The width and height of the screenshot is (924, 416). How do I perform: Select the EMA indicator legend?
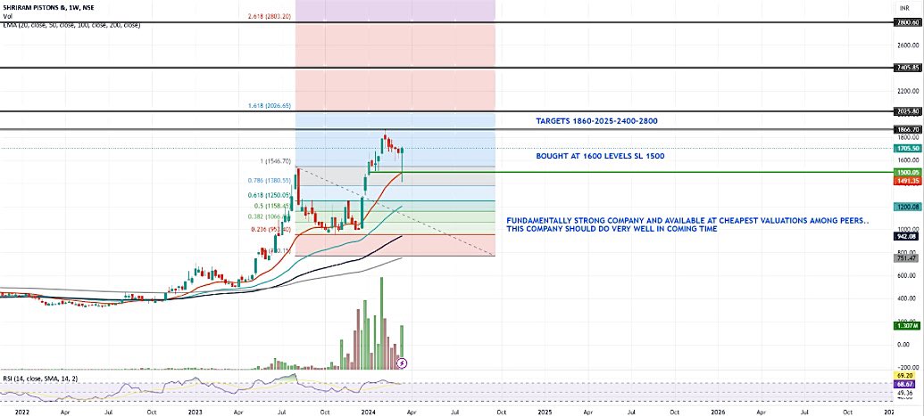pyautogui.click(x=71, y=25)
